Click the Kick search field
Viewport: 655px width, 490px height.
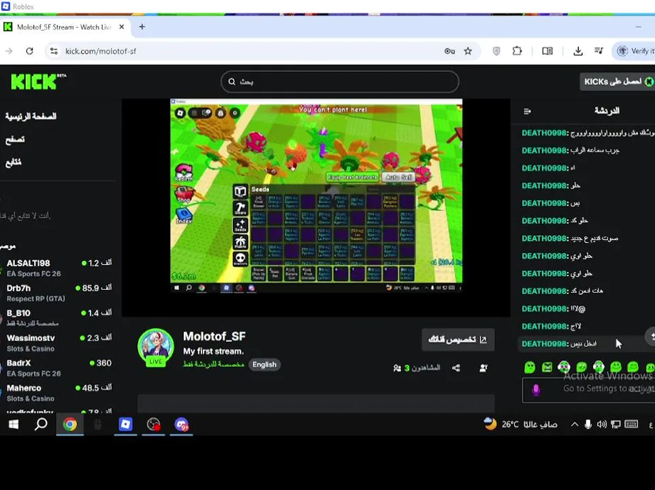(x=340, y=82)
